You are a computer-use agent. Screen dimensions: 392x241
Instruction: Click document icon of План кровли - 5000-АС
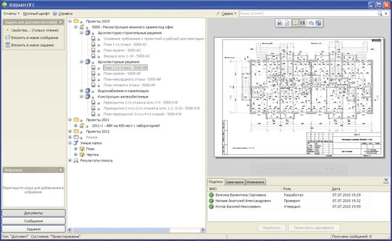(93, 50)
